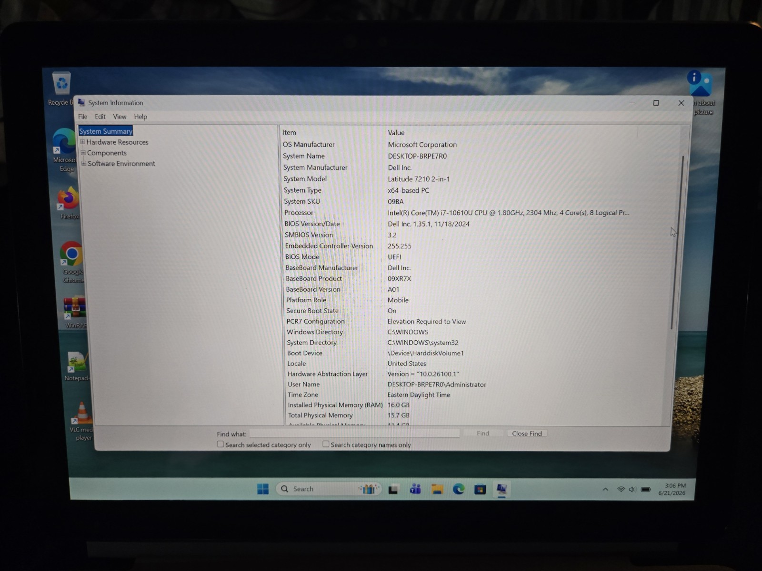Open the File menu
Image resolution: width=762 pixels, height=571 pixels.
pyautogui.click(x=83, y=117)
